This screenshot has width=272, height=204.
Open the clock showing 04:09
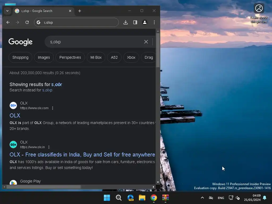click(252, 198)
